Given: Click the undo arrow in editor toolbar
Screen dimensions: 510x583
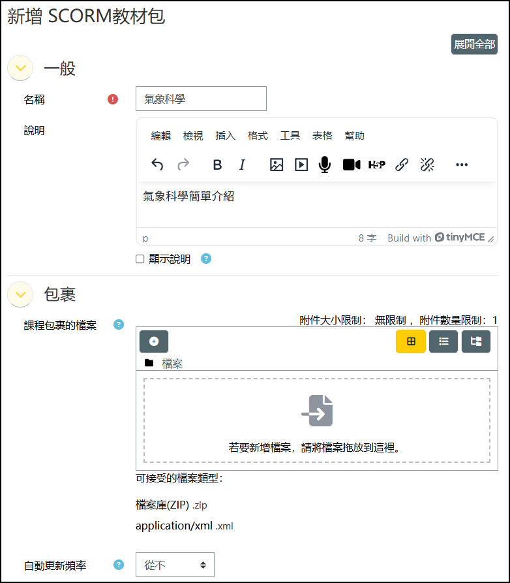Looking at the screenshot, I should (157, 165).
